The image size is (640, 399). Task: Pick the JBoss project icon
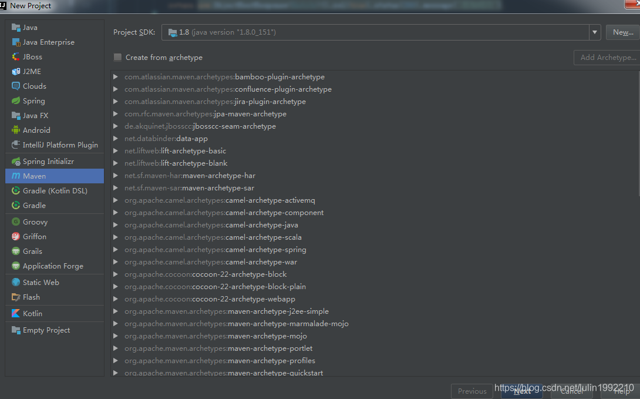pyautogui.click(x=16, y=57)
